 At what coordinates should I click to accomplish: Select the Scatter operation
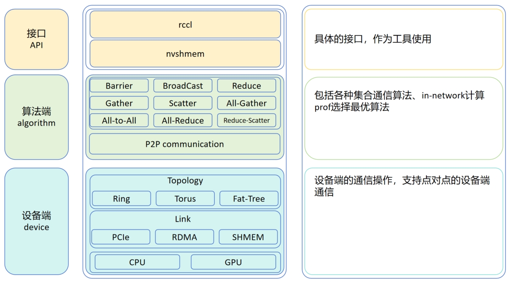(183, 103)
